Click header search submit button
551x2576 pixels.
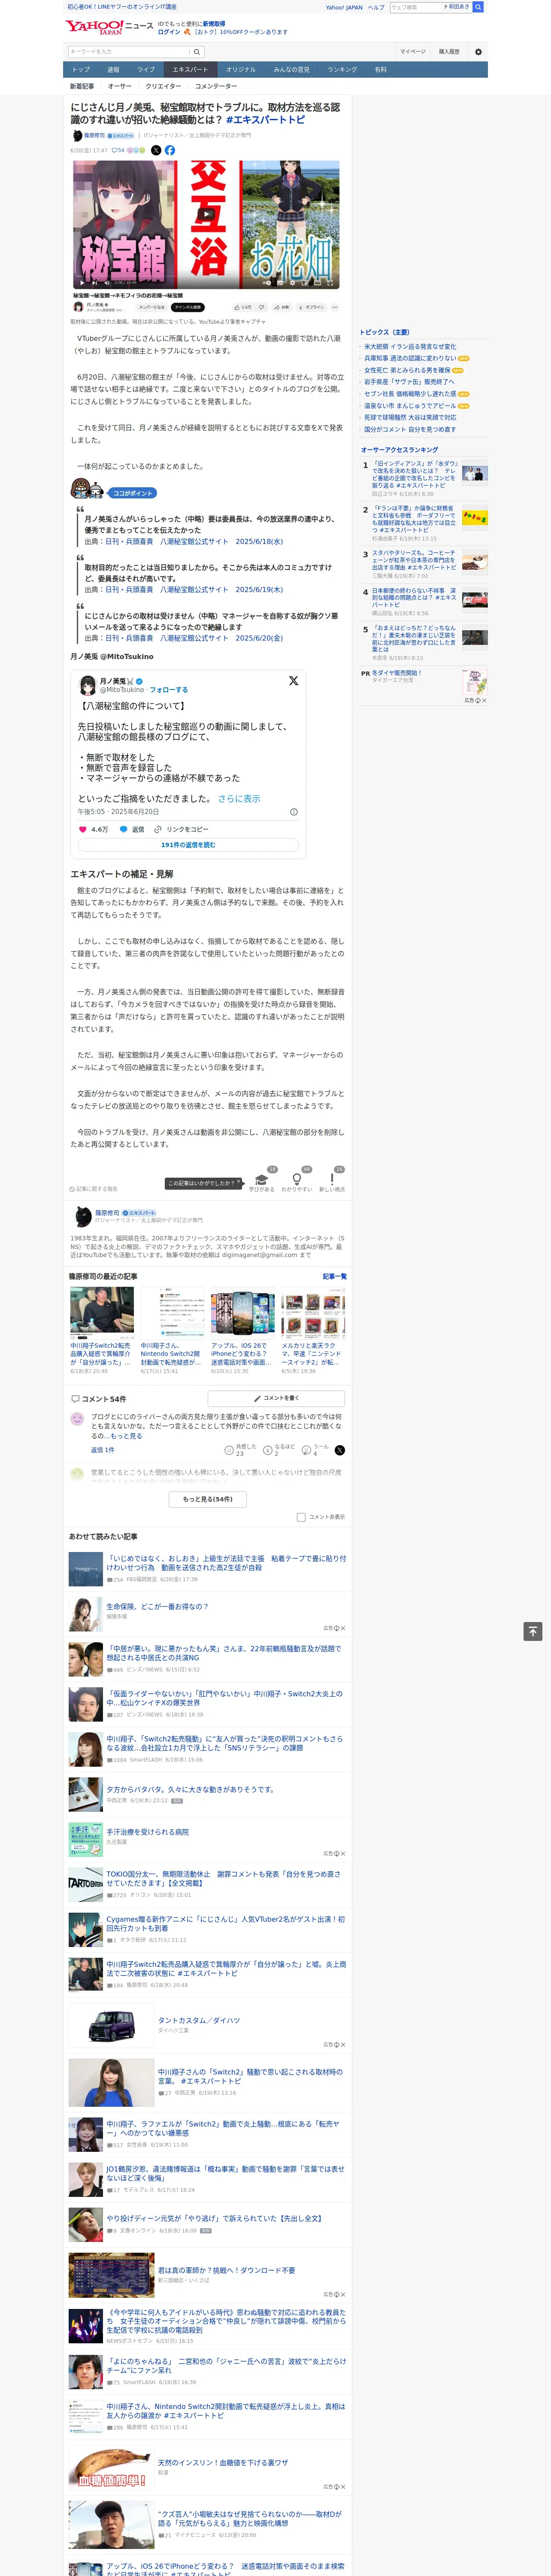coord(478,7)
